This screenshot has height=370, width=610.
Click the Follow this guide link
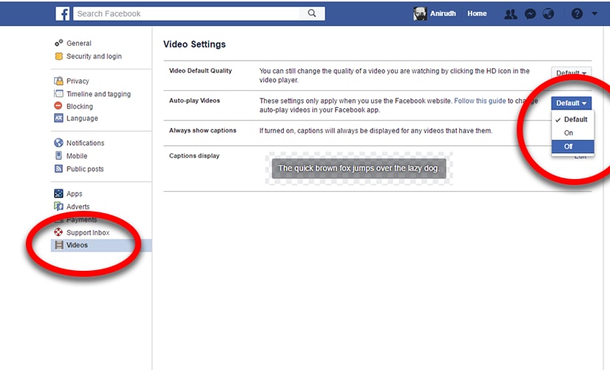click(x=480, y=101)
